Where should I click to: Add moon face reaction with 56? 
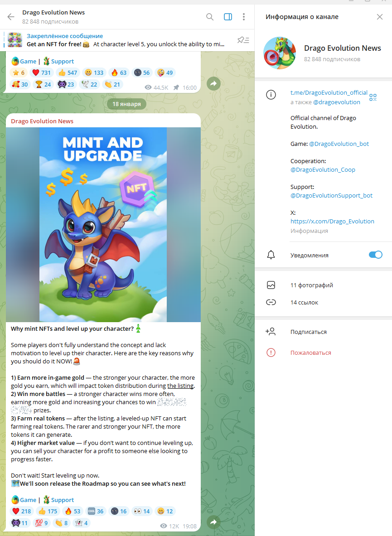pos(142,72)
